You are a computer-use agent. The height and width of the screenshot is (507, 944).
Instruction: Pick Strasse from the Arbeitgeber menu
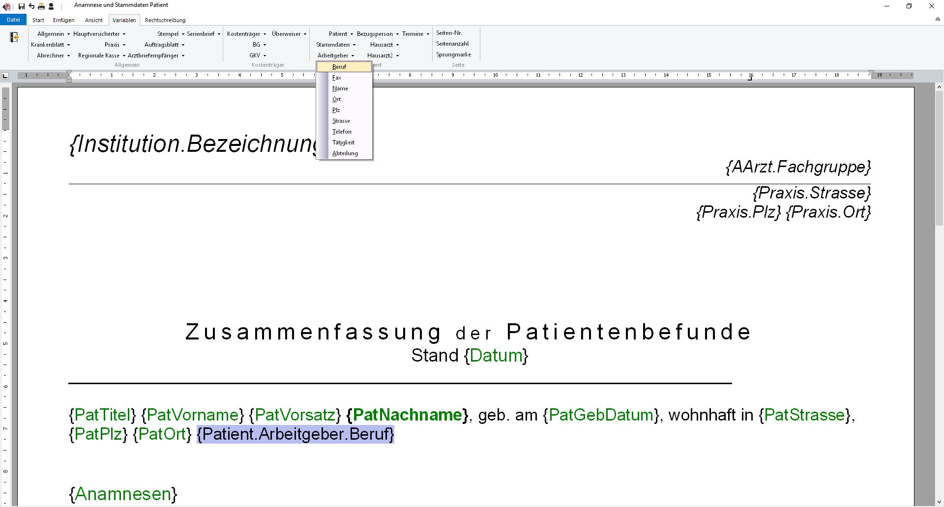[x=344, y=121]
